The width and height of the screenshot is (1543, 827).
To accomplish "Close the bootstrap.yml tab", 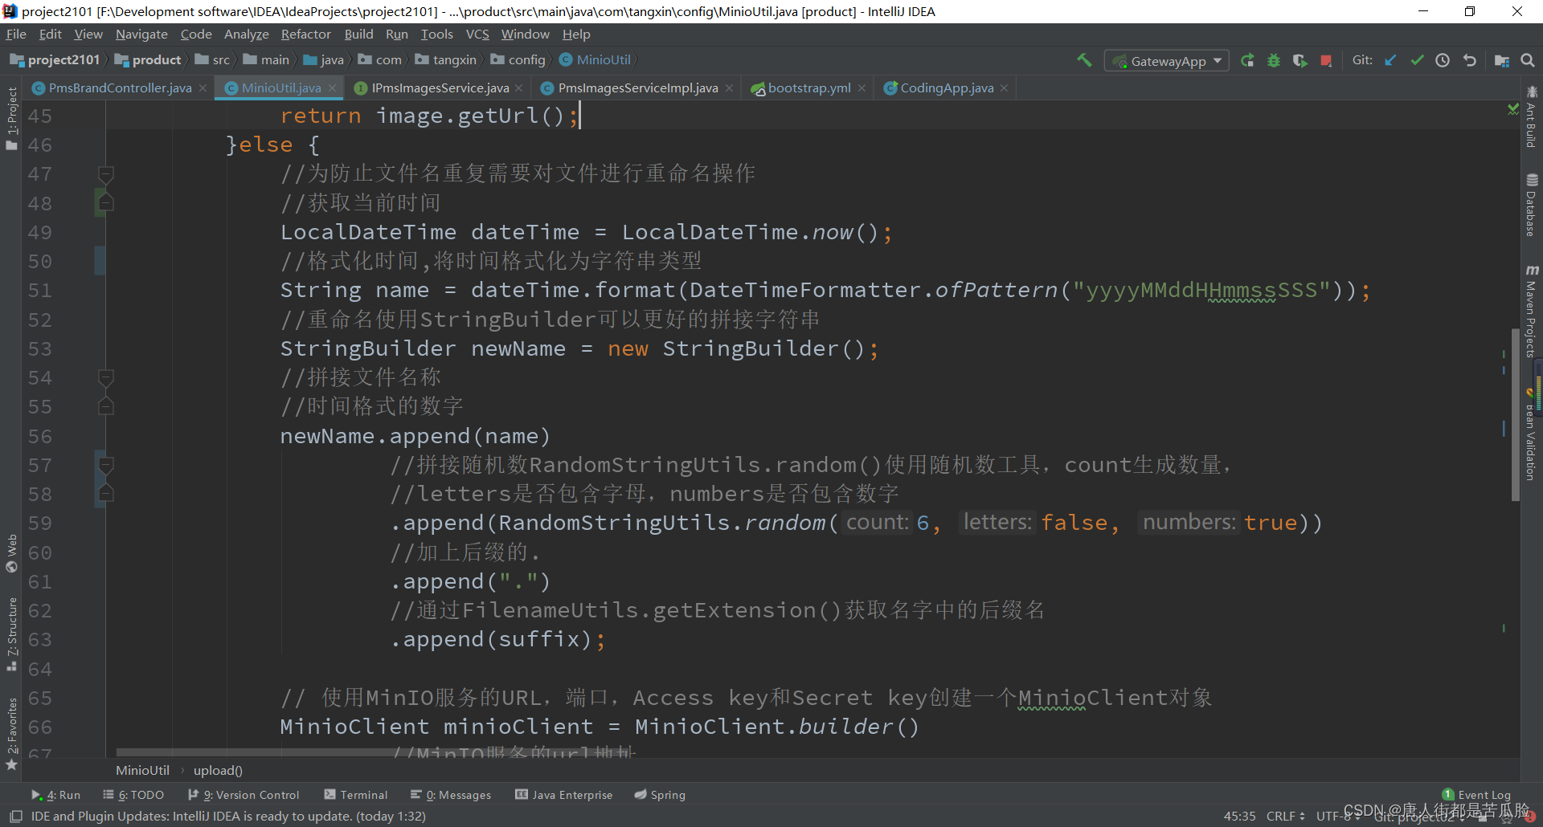I will [862, 88].
